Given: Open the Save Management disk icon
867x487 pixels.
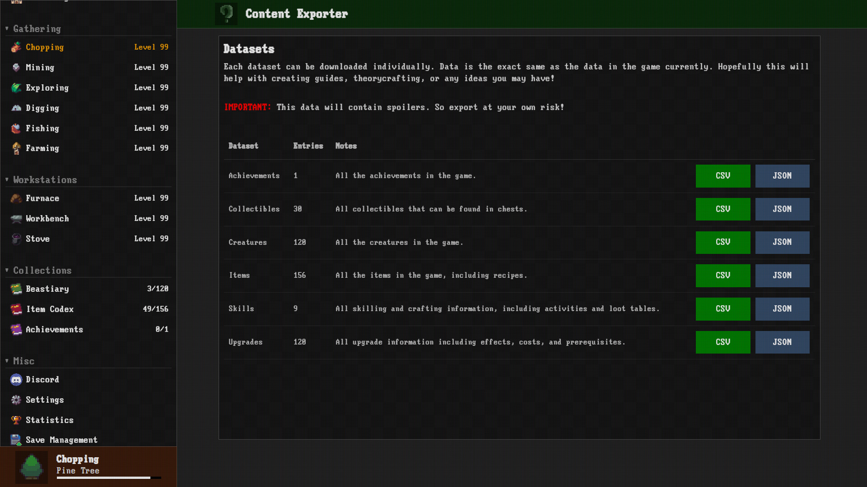Looking at the screenshot, I should [16, 440].
